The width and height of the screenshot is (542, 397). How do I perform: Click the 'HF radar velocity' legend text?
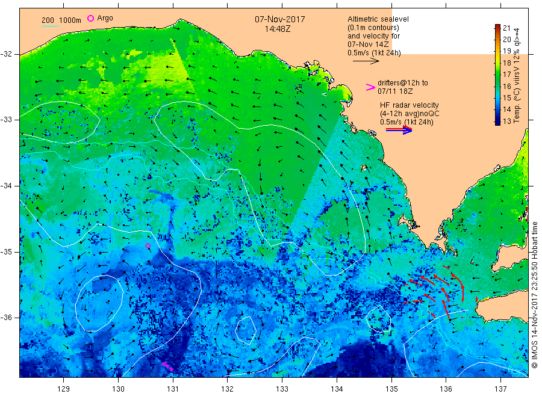[410, 105]
